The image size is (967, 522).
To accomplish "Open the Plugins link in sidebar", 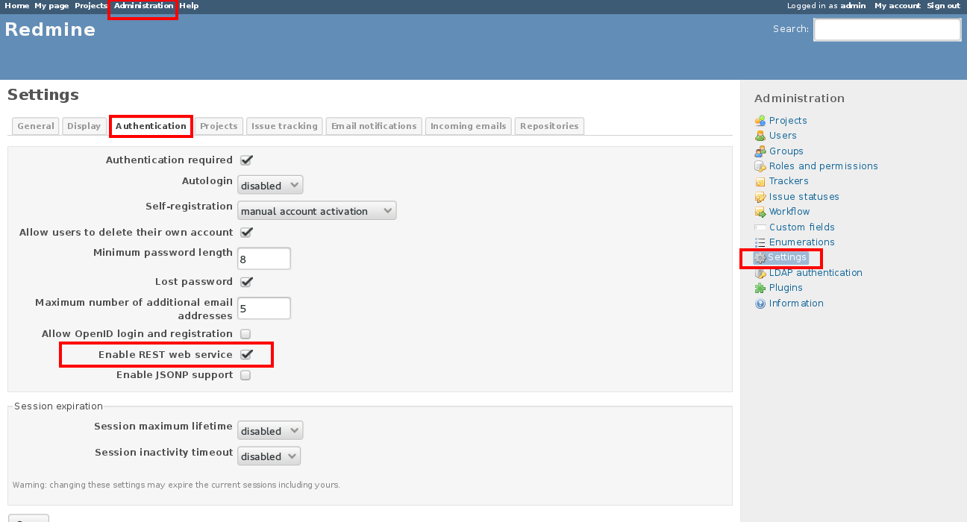I will pos(786,288).
